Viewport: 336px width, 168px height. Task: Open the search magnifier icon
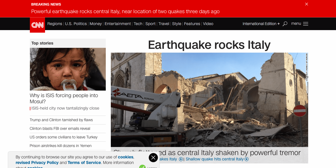point(285,24)
